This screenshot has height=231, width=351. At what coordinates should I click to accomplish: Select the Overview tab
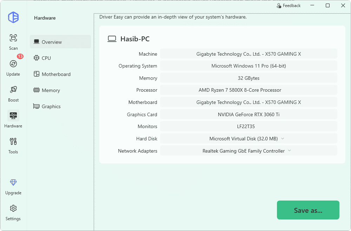pyautogui.click(x=60, y=42)
